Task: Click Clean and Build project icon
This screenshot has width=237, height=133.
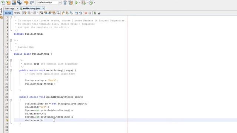Action: click(71, 3)
